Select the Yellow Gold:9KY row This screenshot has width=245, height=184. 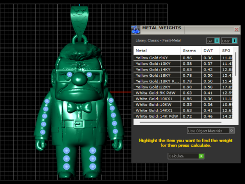tap(183, 58)
